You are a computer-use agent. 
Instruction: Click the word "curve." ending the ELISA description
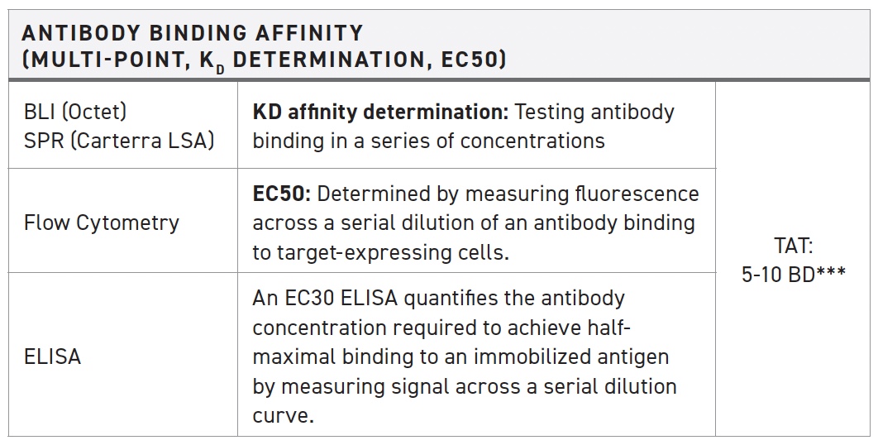(283, 415)
